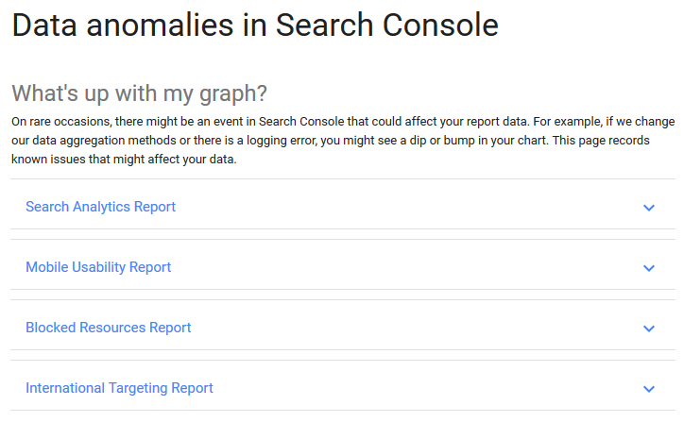
Task: Select the International Targeting Report label
Action: point(119,388)
